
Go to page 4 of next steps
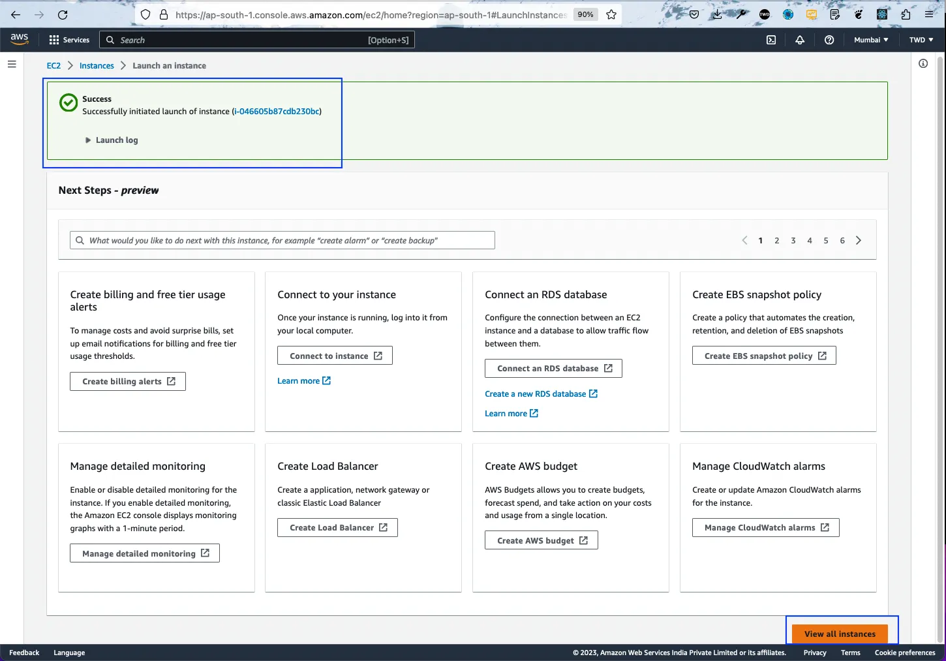point(810,241)
